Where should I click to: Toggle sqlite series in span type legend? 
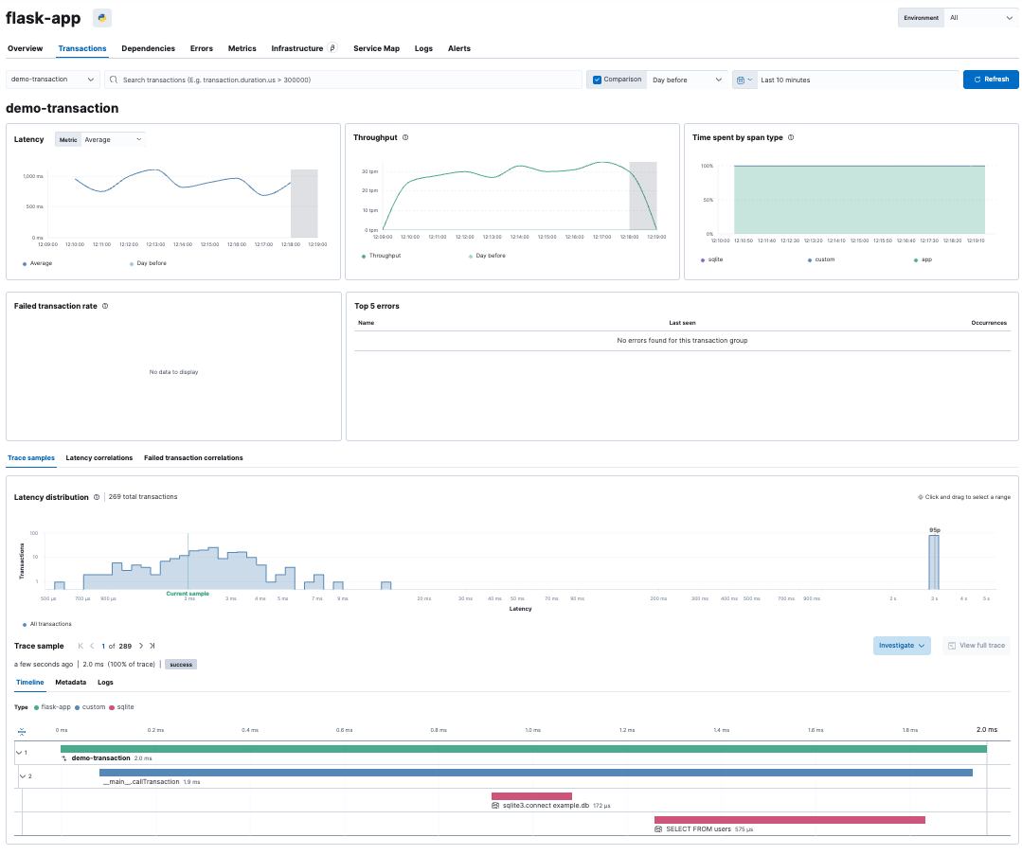(x=711, y=259)
